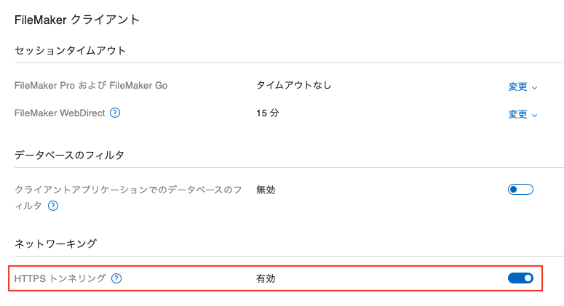
Task: Click help icon beside データベースのフィルタ setting
Action: (x=53, y=206)
